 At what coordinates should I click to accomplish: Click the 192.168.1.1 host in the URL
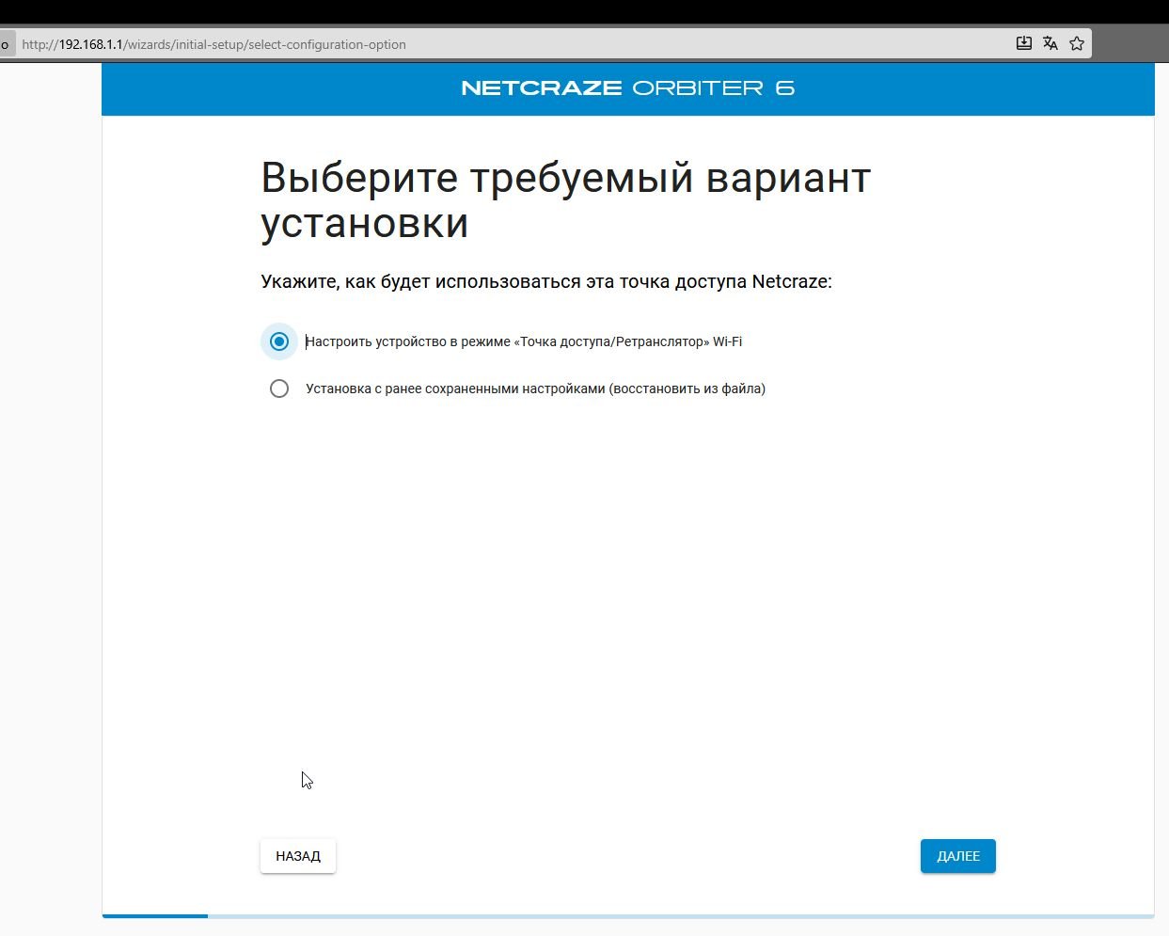(90, 44)
